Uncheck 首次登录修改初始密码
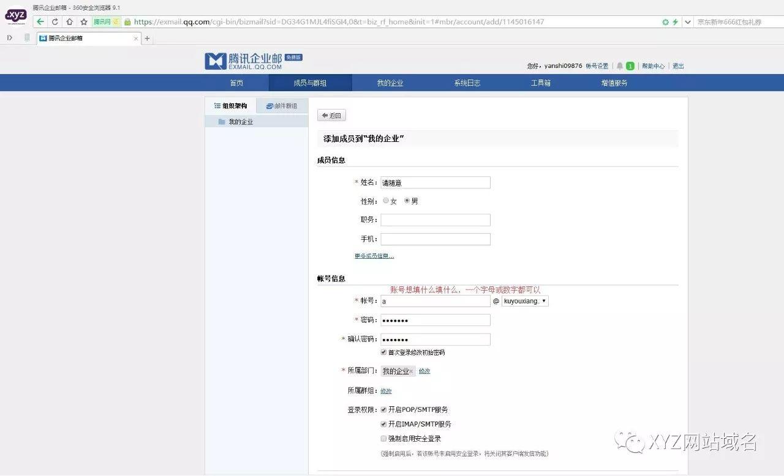784x476 pixels. point(383,352)
